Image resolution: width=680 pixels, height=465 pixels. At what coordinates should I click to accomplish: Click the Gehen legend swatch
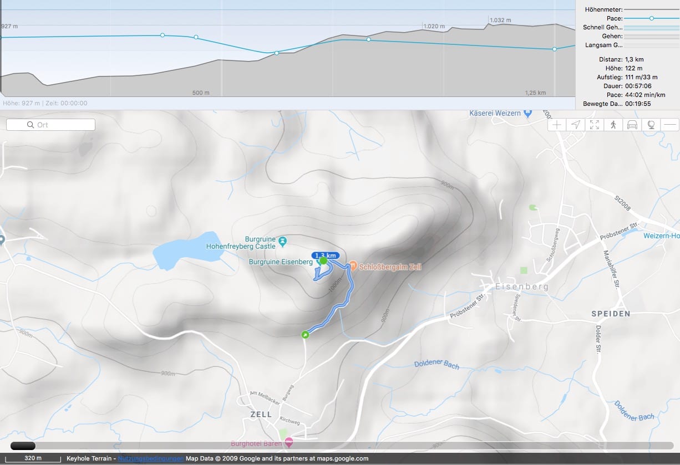pos(651,36)
